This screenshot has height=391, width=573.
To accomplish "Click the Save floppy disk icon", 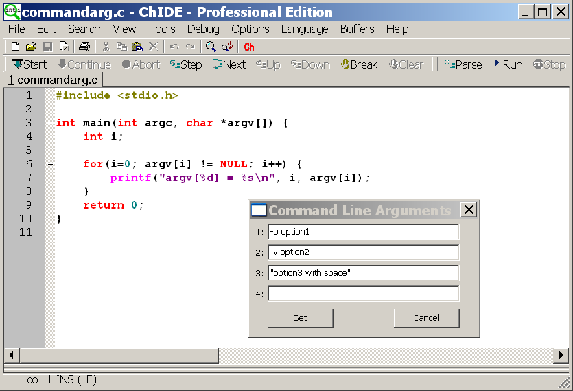I will pos(47,47).
